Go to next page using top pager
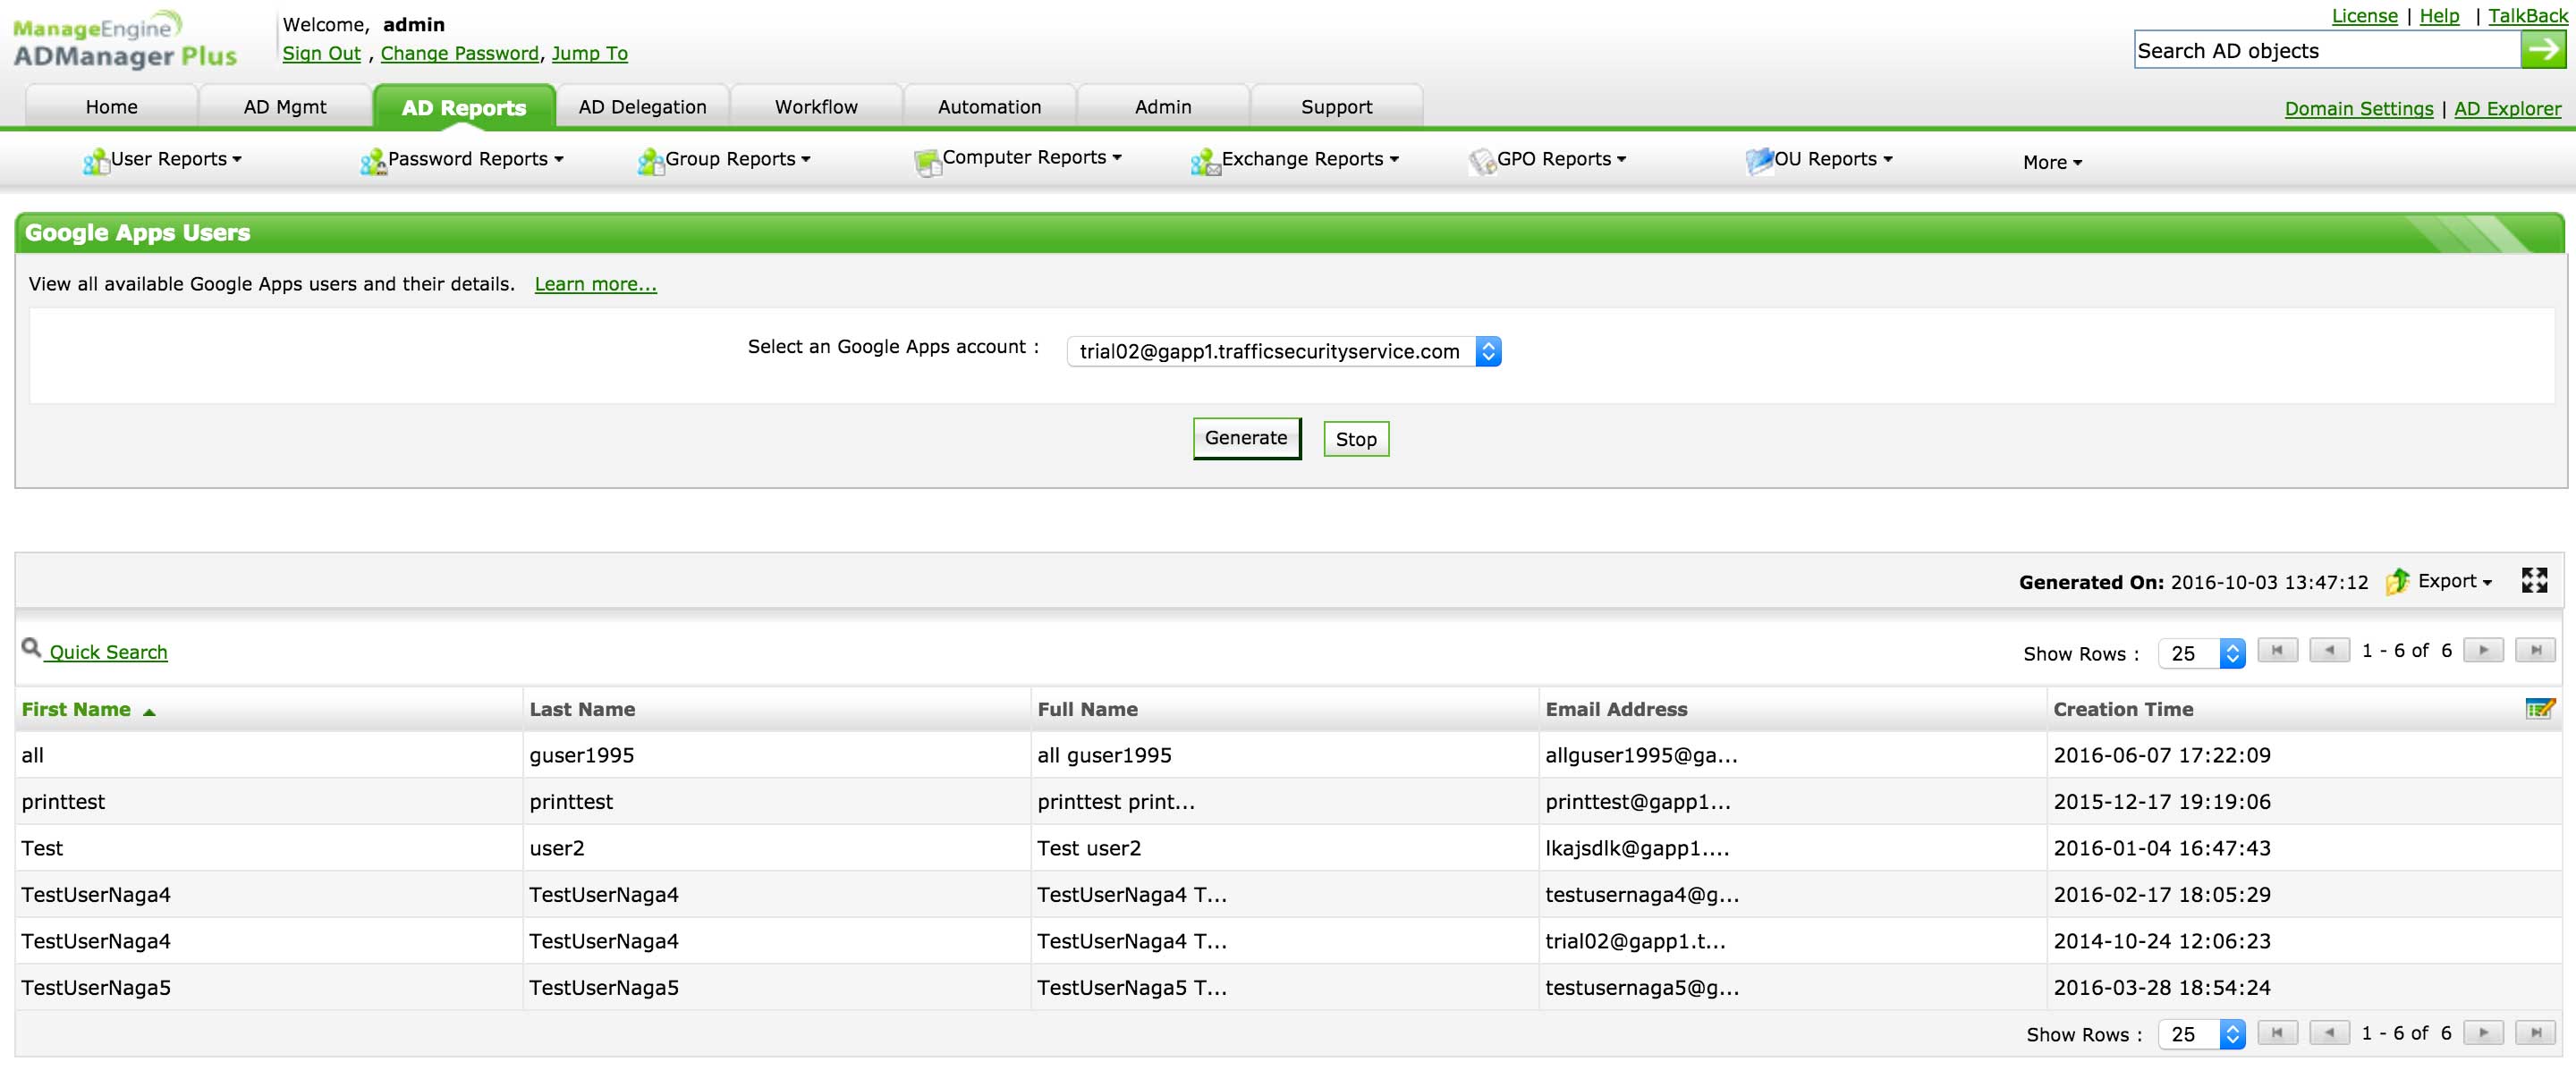 [2483, 651]
